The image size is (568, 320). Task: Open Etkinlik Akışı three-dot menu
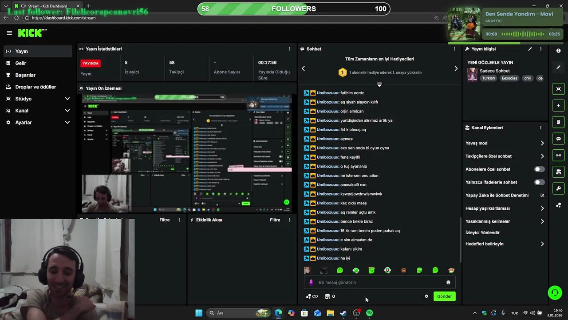pos(290,220)
